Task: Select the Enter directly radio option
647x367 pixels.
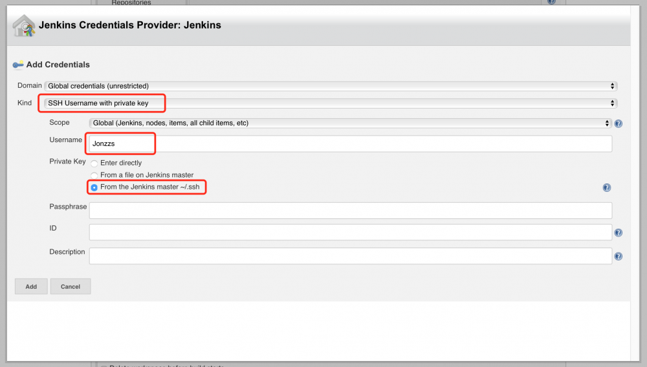Action: (x=94, y=163)
